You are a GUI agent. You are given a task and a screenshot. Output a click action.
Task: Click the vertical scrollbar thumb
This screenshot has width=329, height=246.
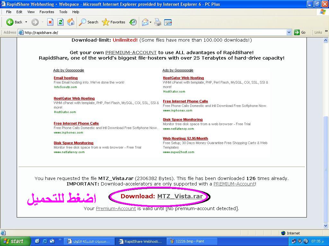coord(326,169)
